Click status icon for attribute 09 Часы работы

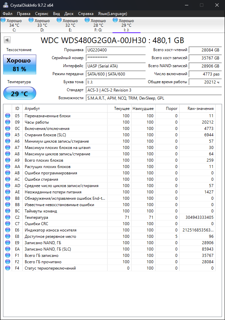pos(8,122)
